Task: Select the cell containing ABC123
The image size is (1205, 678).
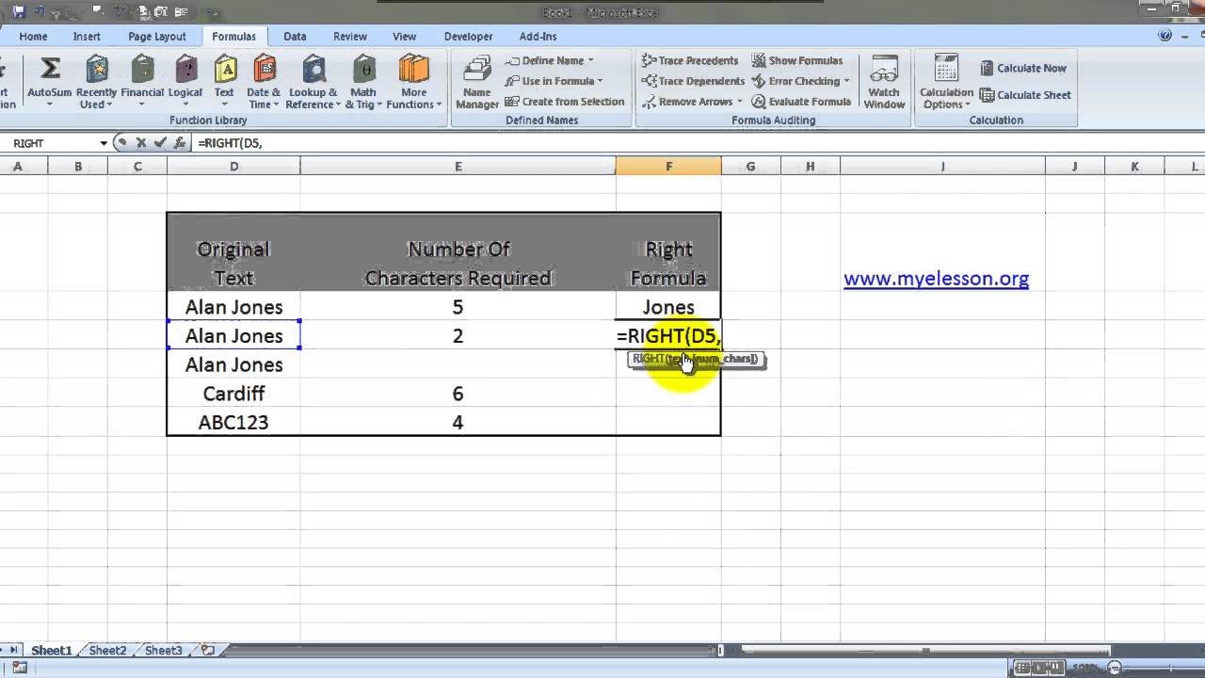Action: click(x=233, y=422)
